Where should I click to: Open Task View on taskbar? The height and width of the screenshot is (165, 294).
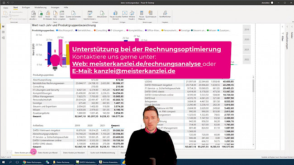17,162
